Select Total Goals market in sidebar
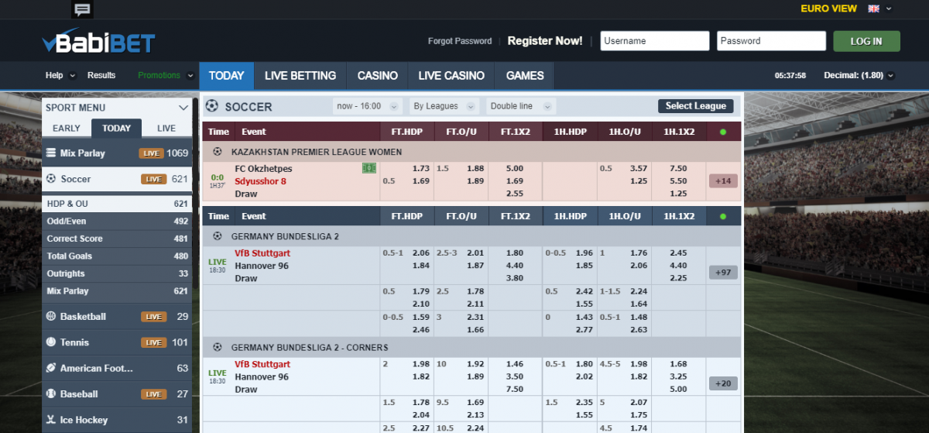This screenshot has width=929, height=433. click(x=117, y=256)
